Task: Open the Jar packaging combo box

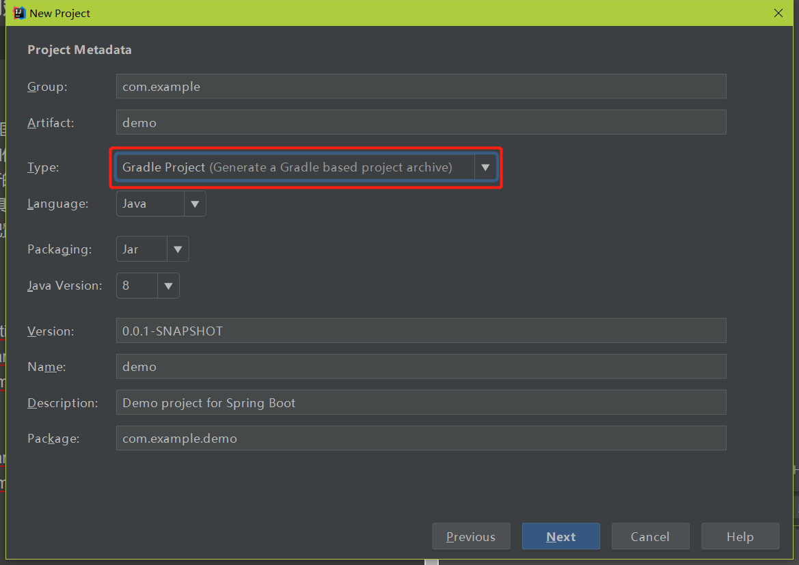Action: point(152,249)
